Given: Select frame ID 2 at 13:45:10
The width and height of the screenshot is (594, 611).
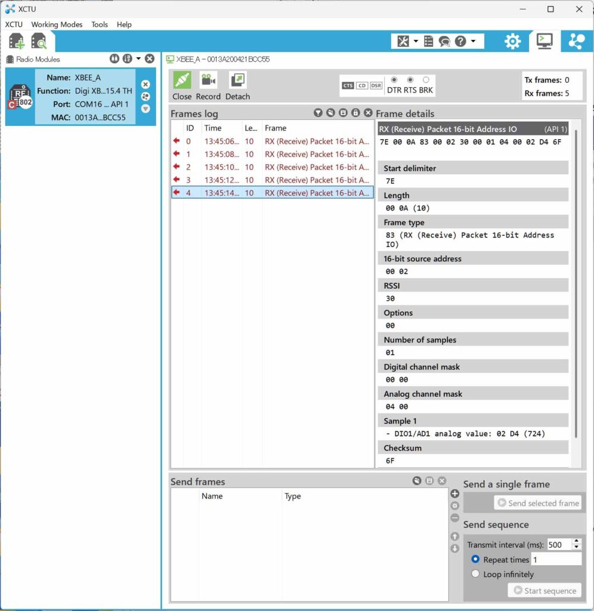Looking at the screenshot, I should pos(273,167).
